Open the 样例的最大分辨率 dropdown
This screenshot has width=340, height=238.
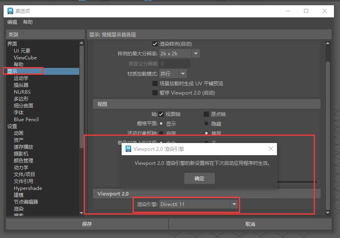(196, 53)
